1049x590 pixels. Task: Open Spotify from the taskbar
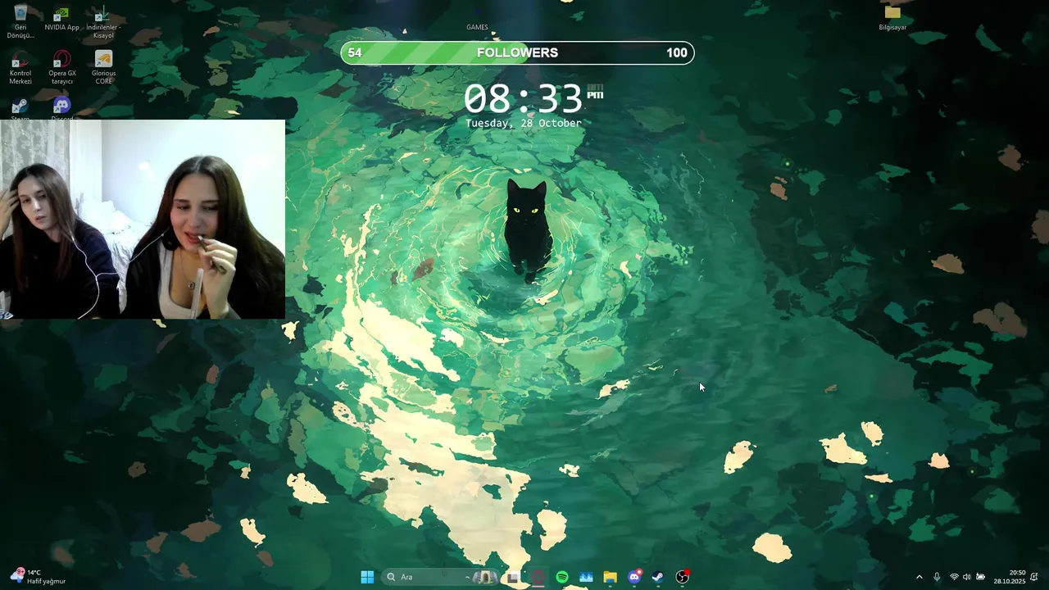pyautogui.click(x=562, y=577)
